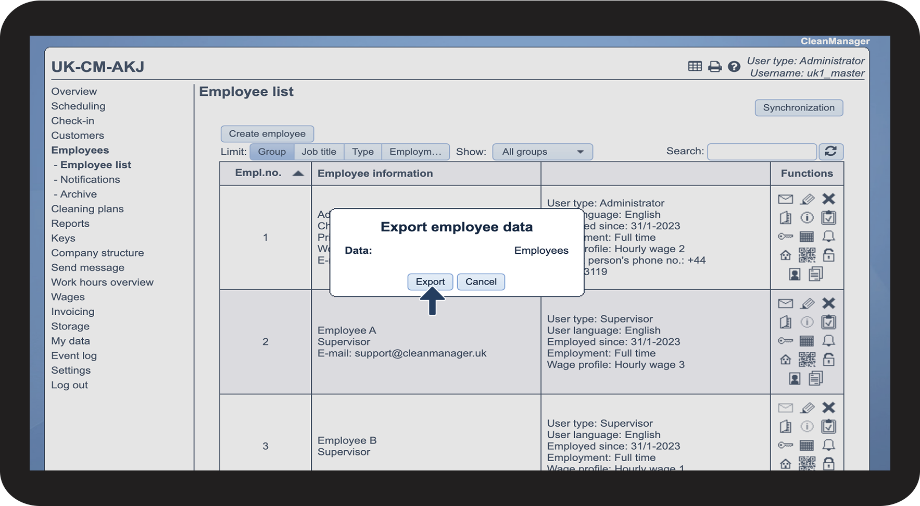Delete employee 1 with the X icon
The image size is (920, 506).
tap(828, 199)
